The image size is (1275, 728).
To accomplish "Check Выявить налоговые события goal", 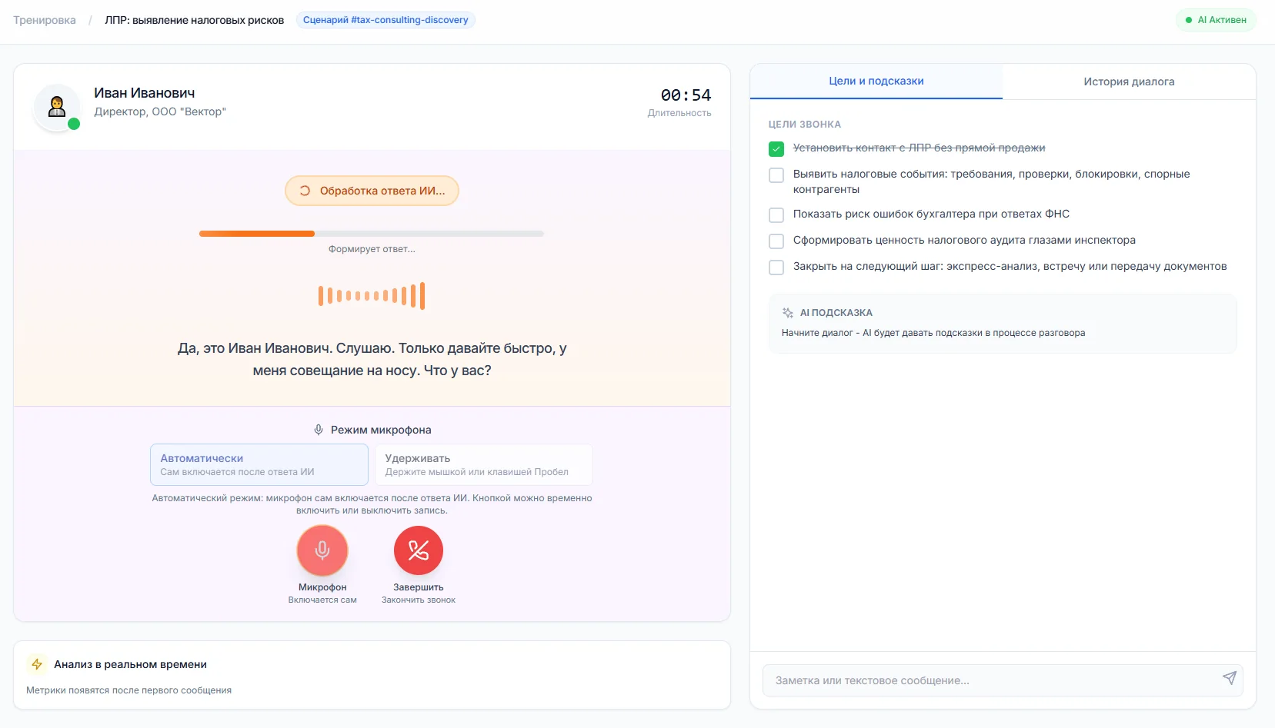I will click(x=776, y=175).
